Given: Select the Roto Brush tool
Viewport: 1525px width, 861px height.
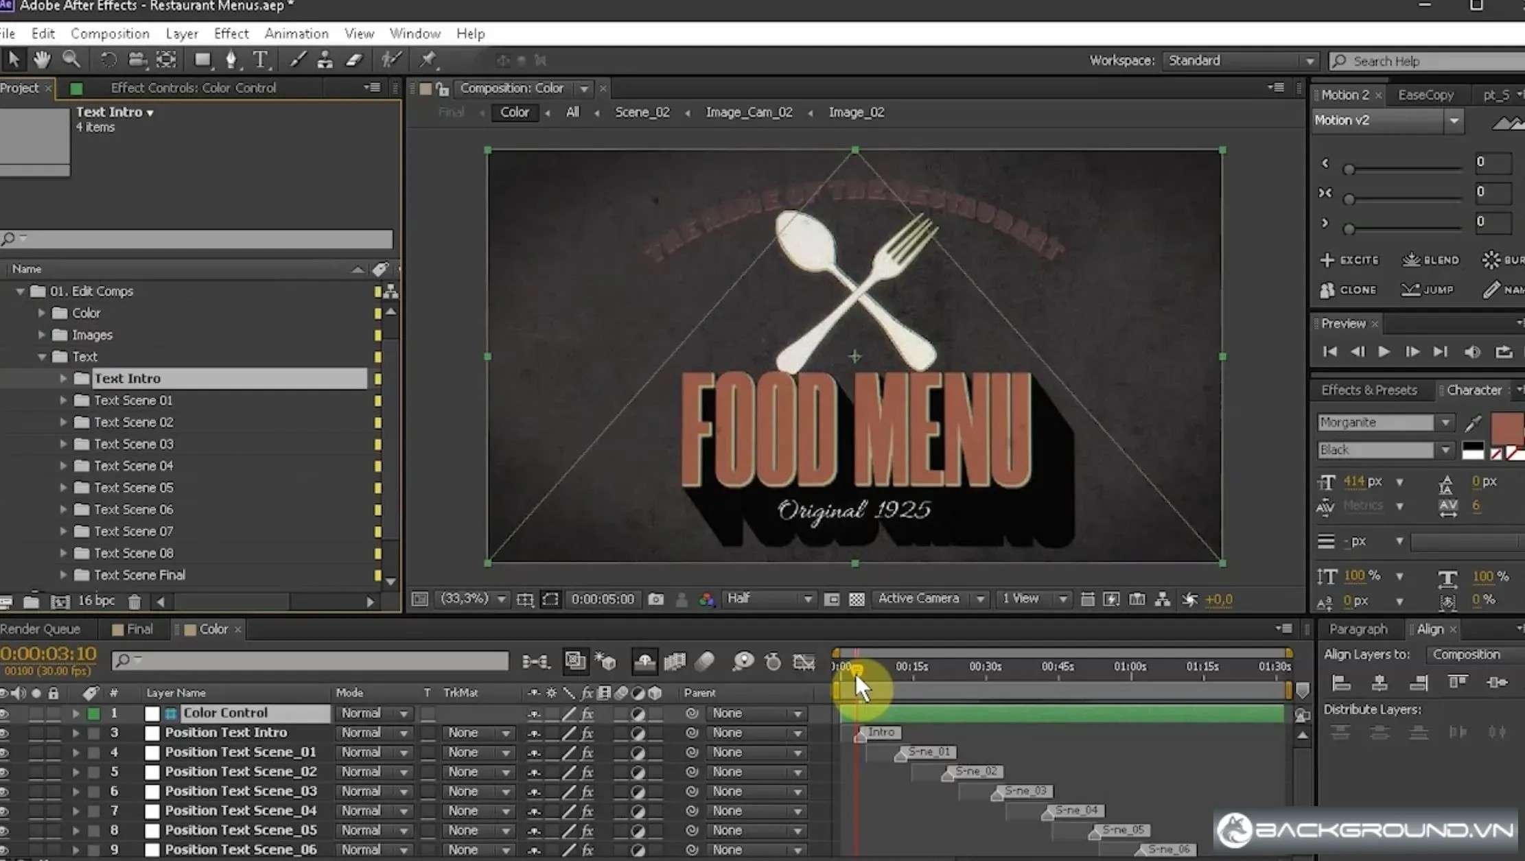Looking at the screenshot, I should 391,60.
